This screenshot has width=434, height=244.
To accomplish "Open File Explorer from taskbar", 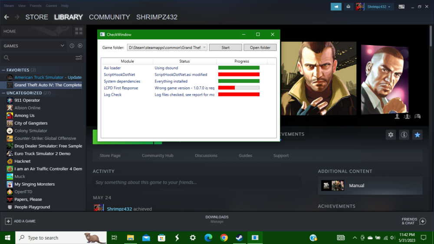I will [x=130, y=237].
